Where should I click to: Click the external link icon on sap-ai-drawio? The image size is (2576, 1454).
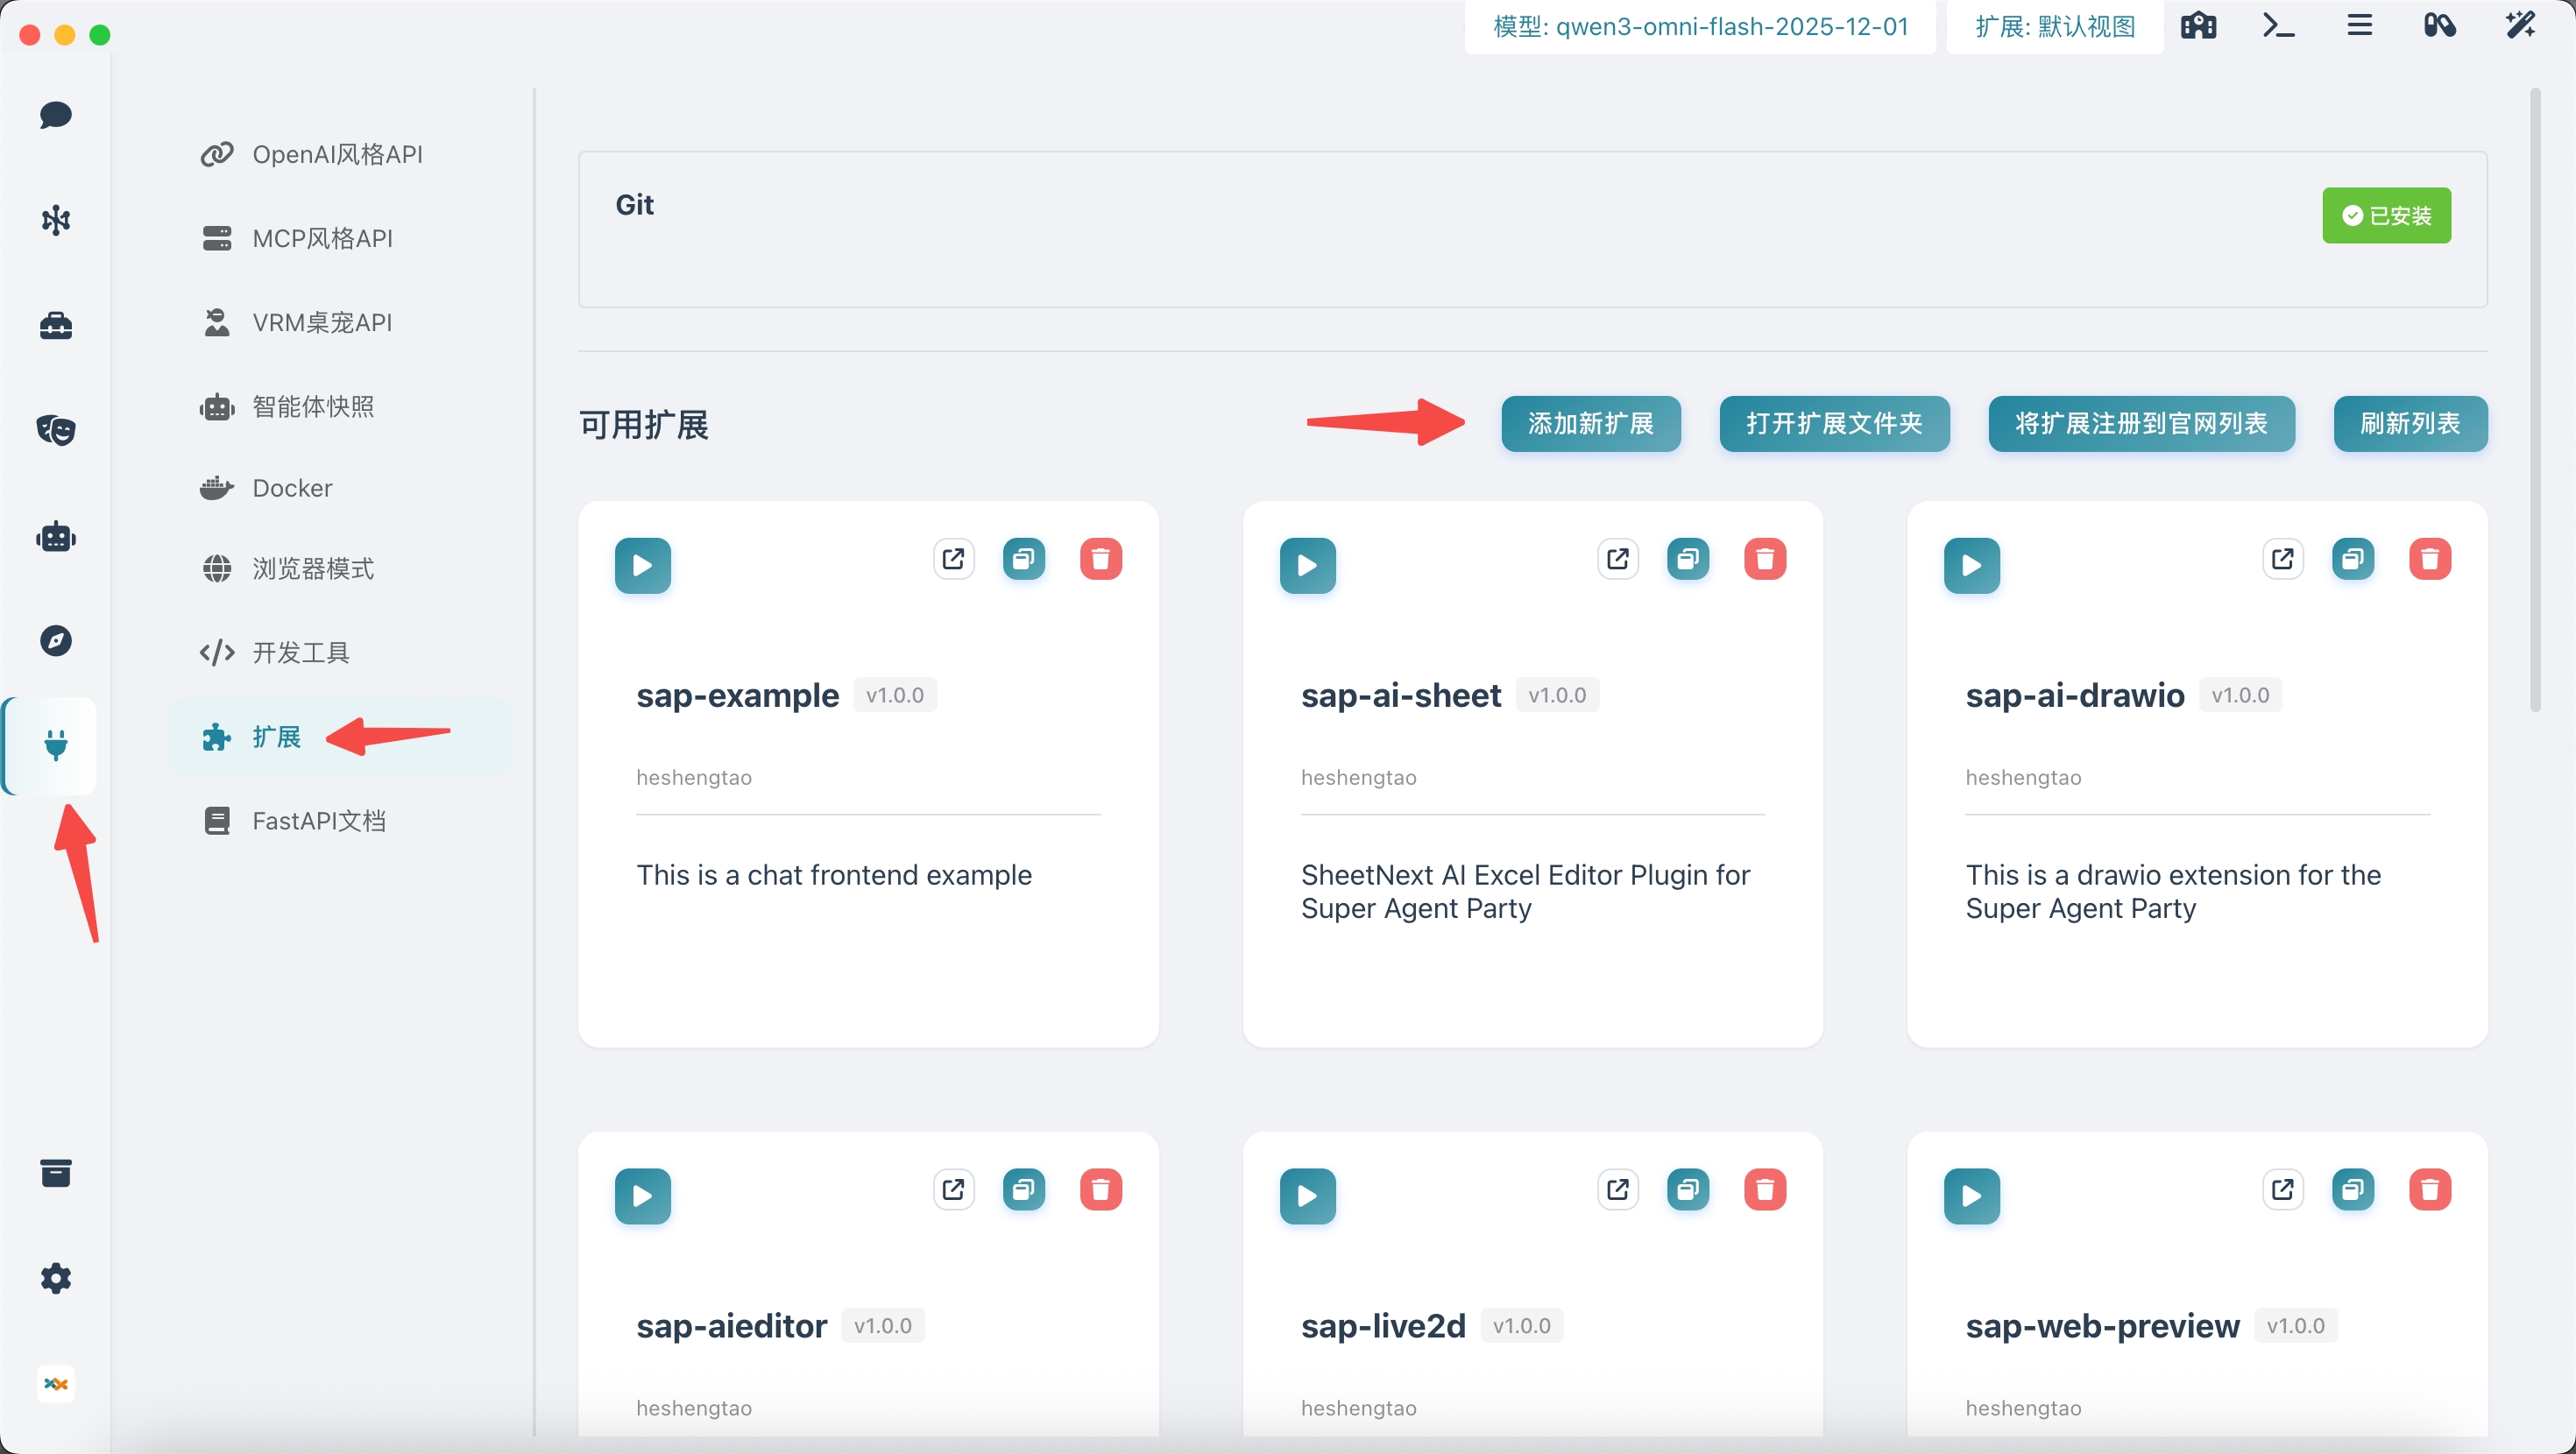pos(2283,559)
